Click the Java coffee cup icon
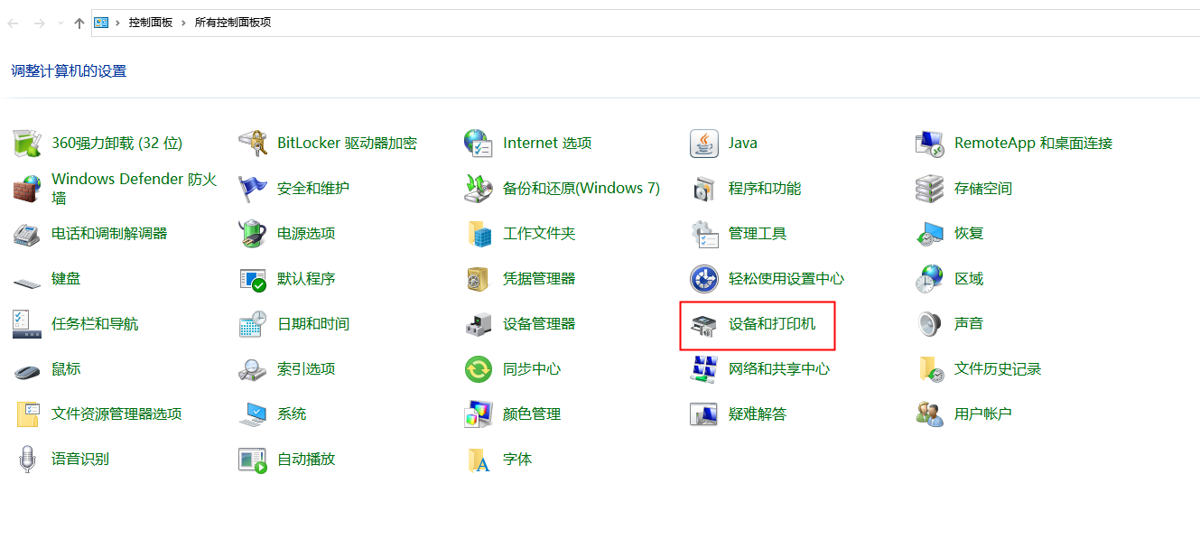 click(x=703, y=144)
